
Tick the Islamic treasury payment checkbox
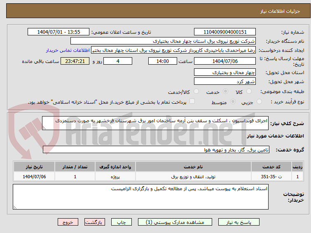(192, 101)
